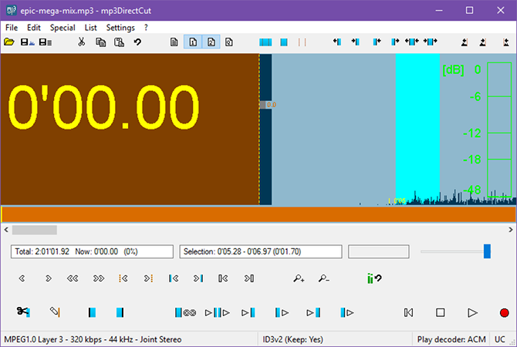Click the green pause-and-return icon
This screenshot has height=347, width=517.
point(374,278)
